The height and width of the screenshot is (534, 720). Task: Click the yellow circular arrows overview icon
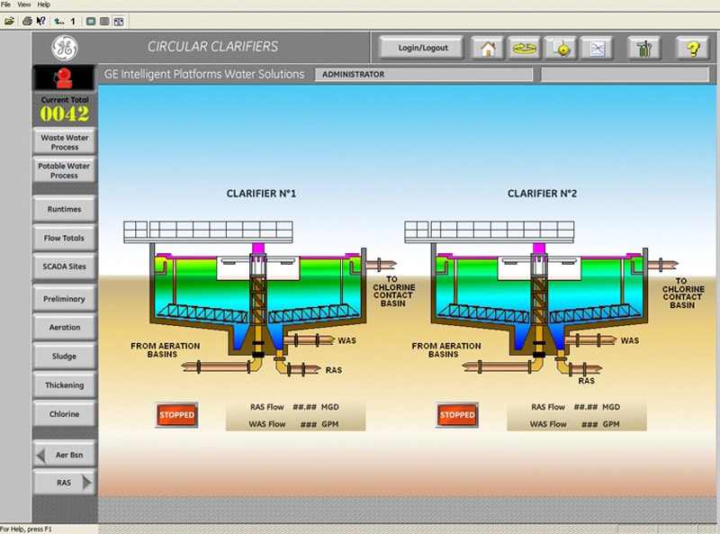click(525, 48)
